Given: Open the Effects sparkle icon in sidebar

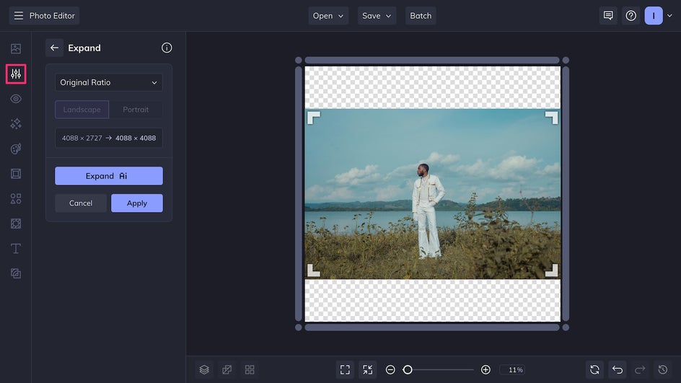Looking at the screenshot, I should (x=16, y=123).
